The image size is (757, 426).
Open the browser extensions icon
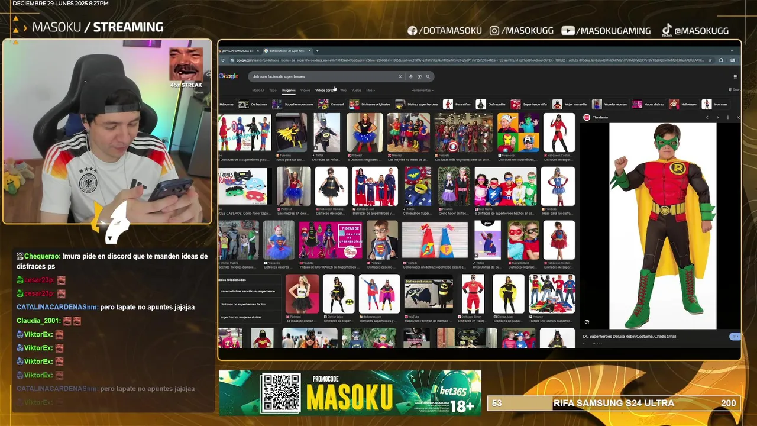pos(721,60)
